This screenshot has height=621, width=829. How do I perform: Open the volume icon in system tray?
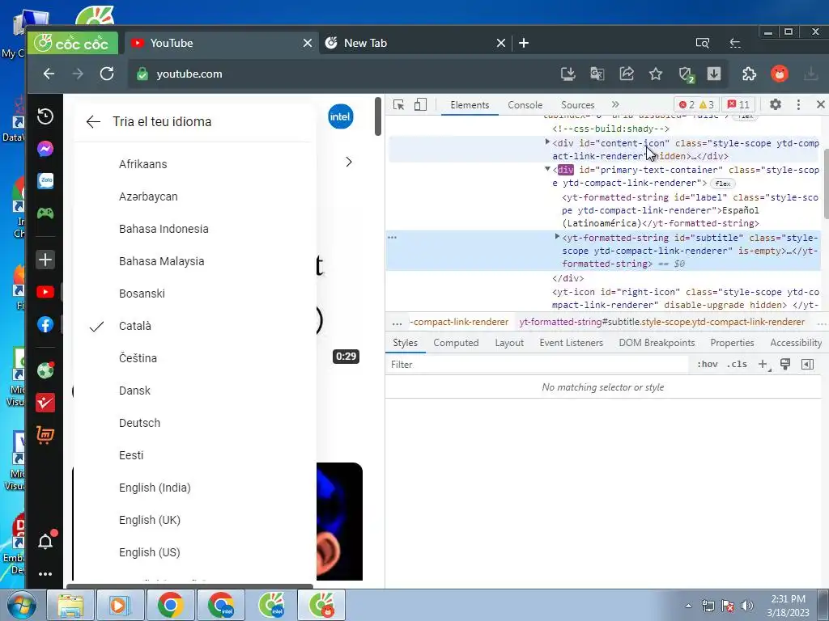point(747,606)
